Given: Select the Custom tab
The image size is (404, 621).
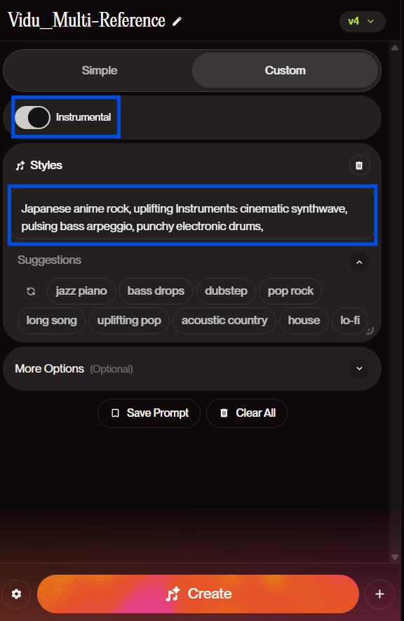Looking at the screenshot, I should [x=285, y=70].
